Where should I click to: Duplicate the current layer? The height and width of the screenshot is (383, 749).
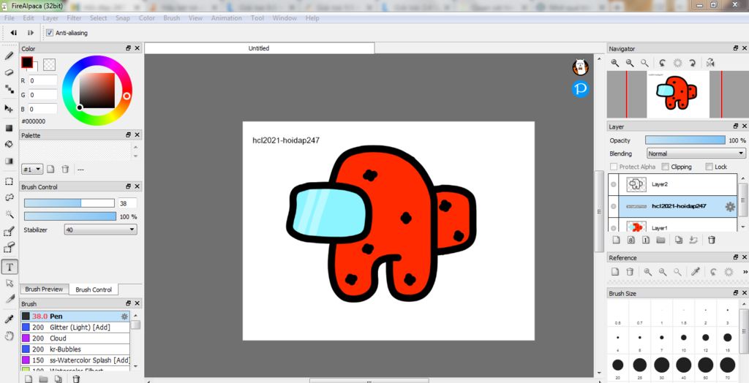click(679, 240)
